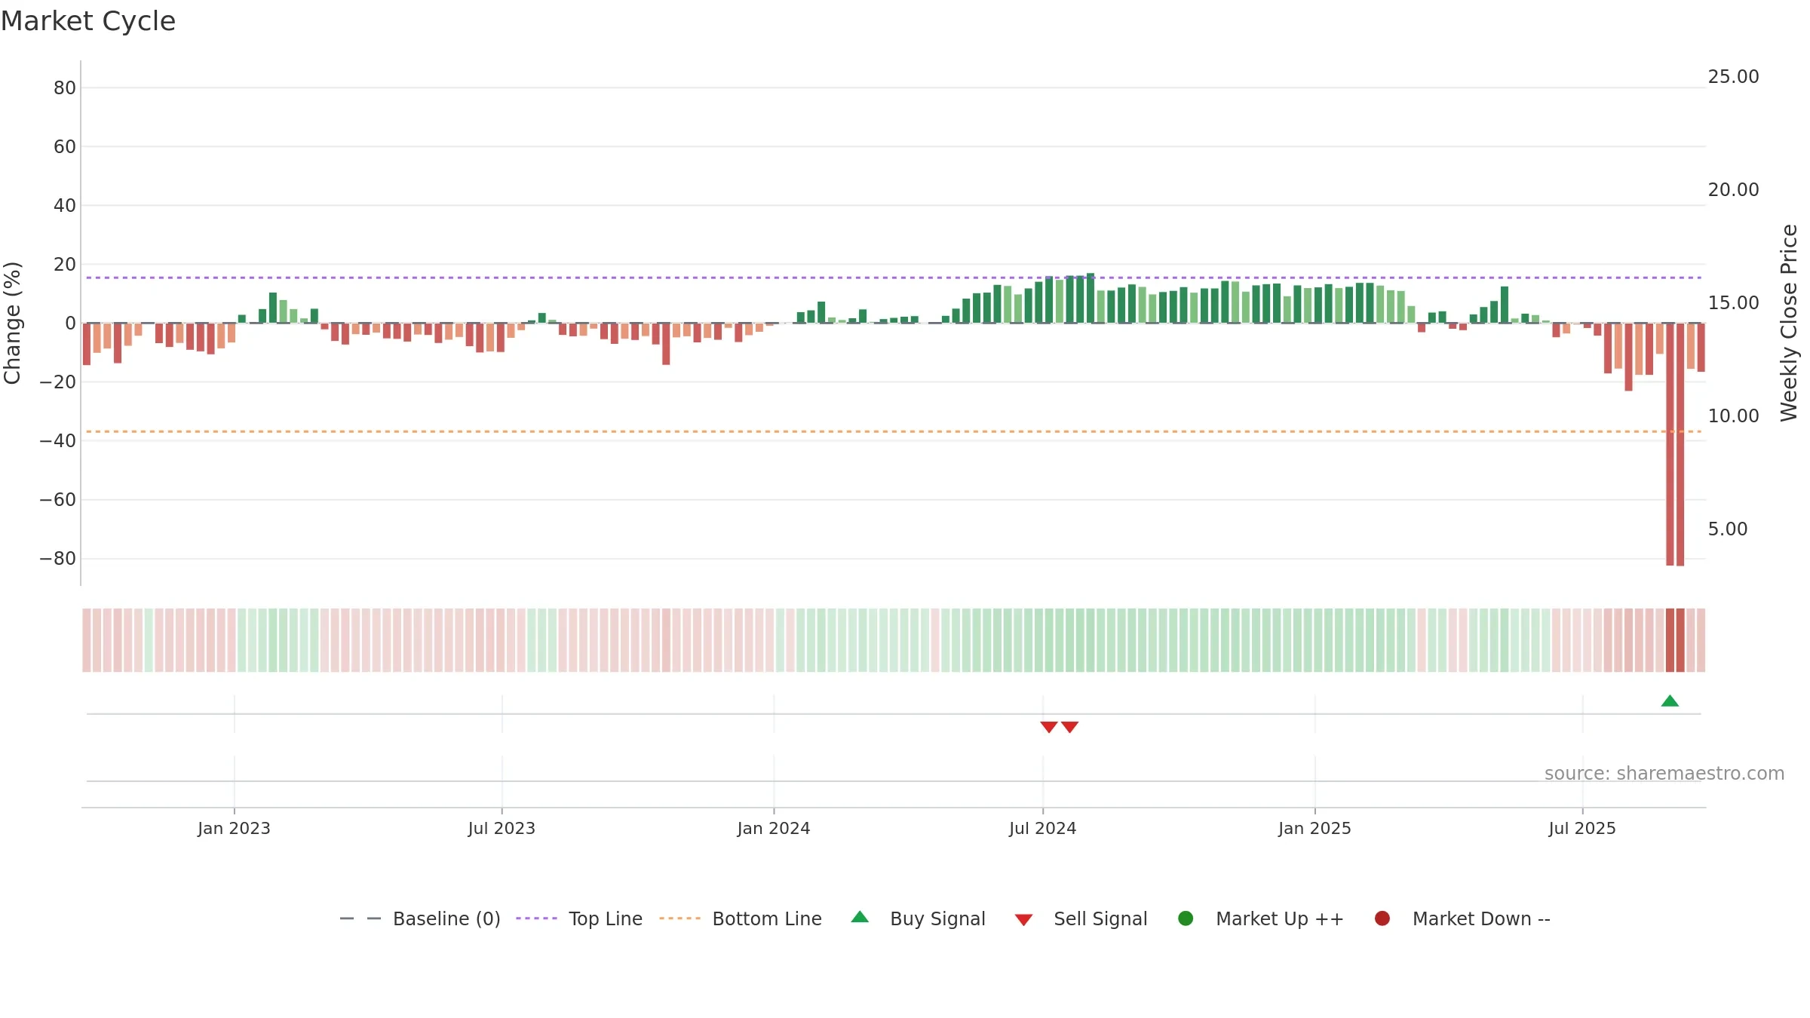
Task: Click the Baseline (0) dashed line legend marker
Action: 360,918
